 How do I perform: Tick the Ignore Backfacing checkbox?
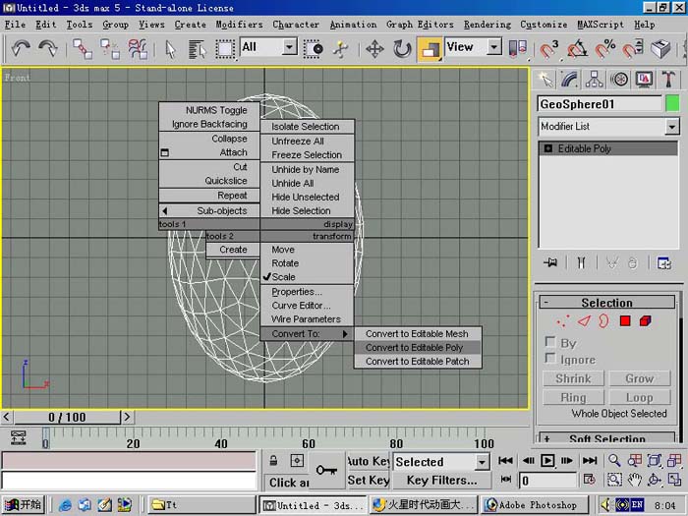coord(549,358)
